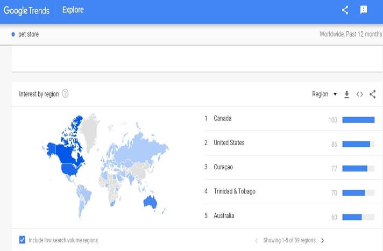Viewport: 383px width, 251px height.
Task: Click the share icon in the blue header
Action: coord(345,10)
